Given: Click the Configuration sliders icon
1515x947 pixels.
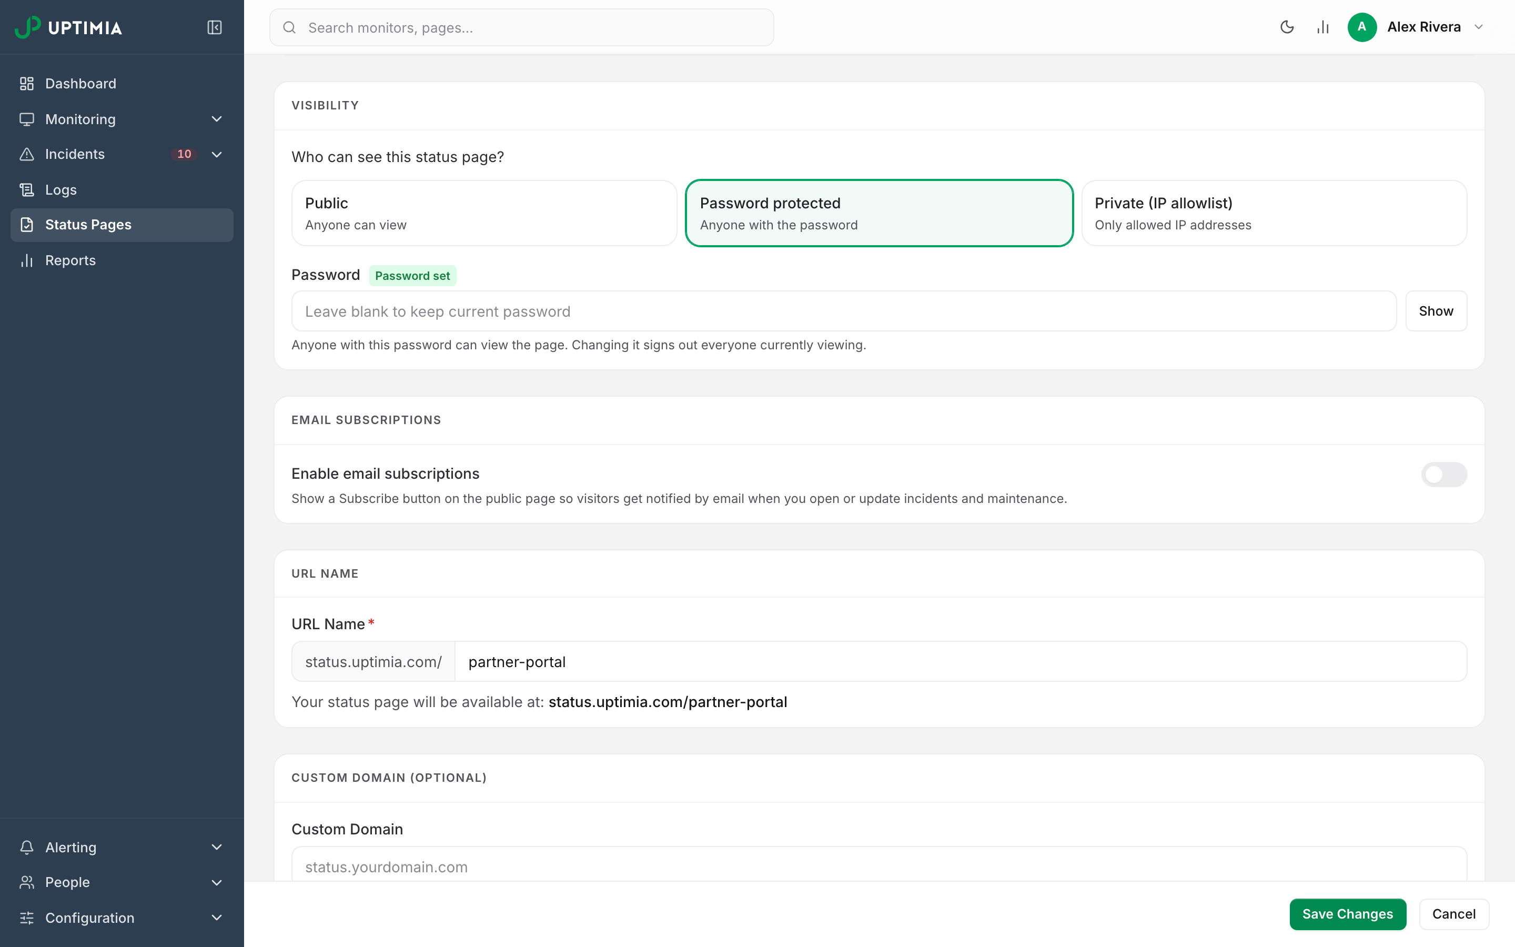Looking at the screenshot, I should 26,918.
